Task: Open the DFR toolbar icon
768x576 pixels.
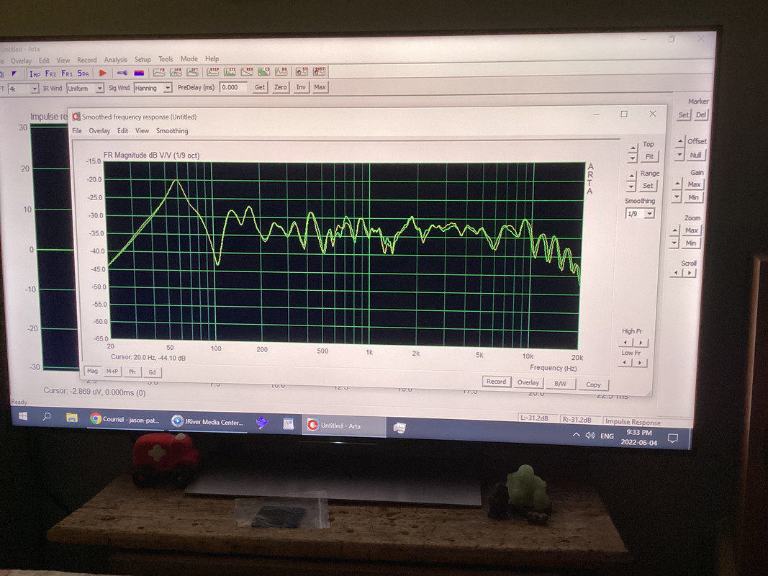Action: [176, 72]
